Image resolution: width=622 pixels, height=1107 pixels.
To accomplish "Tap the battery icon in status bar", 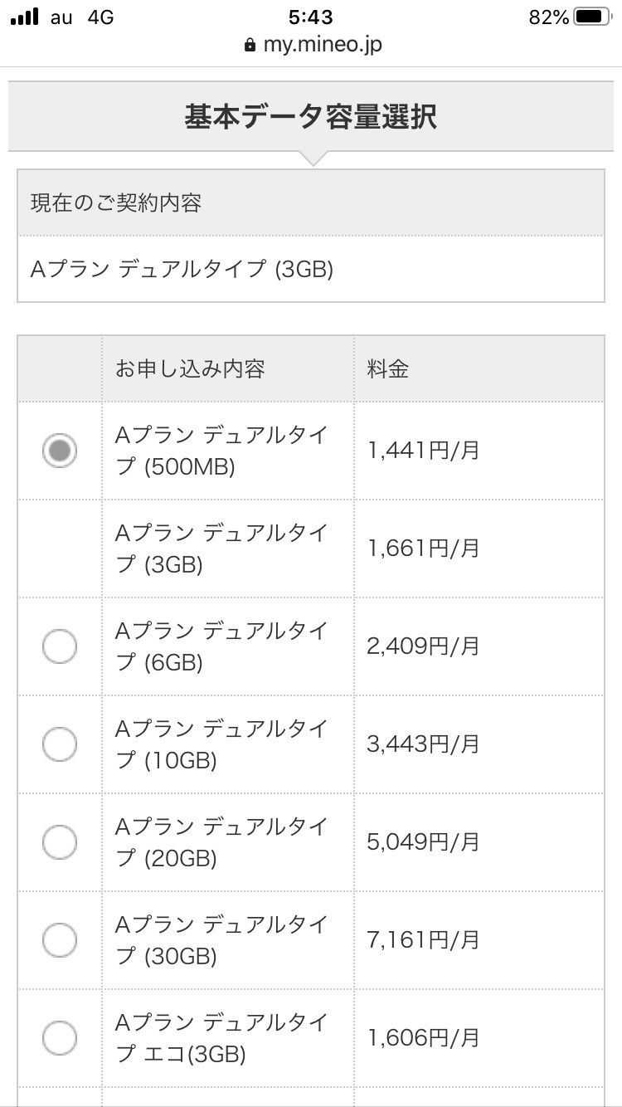I will tap(591, 17).
